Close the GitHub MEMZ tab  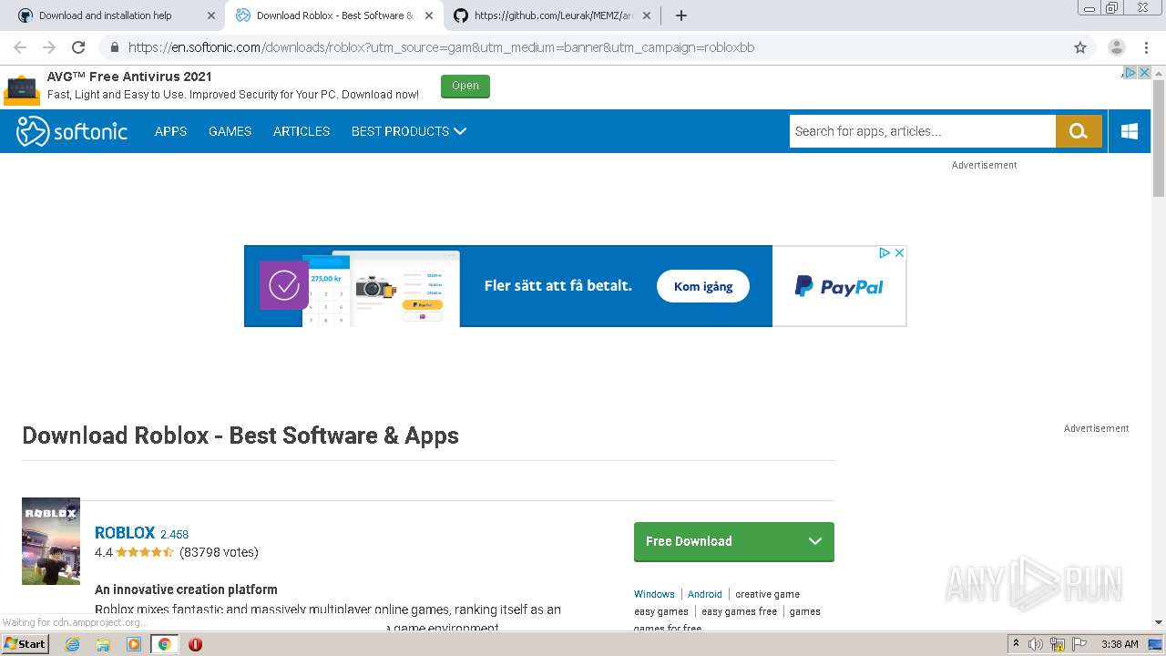click(647, 15)
